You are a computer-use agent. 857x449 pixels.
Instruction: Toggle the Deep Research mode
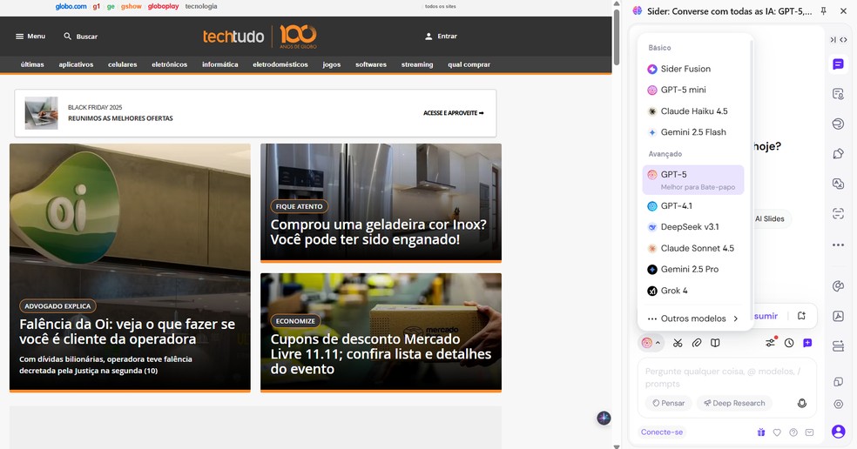point(734,403)
